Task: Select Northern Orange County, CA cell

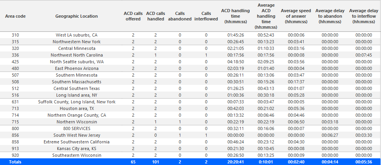Action: [77, 115]
